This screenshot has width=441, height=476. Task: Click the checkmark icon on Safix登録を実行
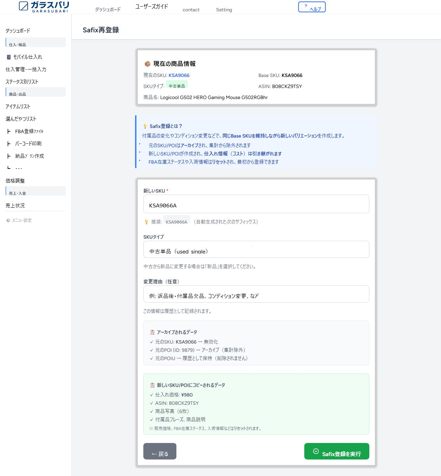[316, 451]
